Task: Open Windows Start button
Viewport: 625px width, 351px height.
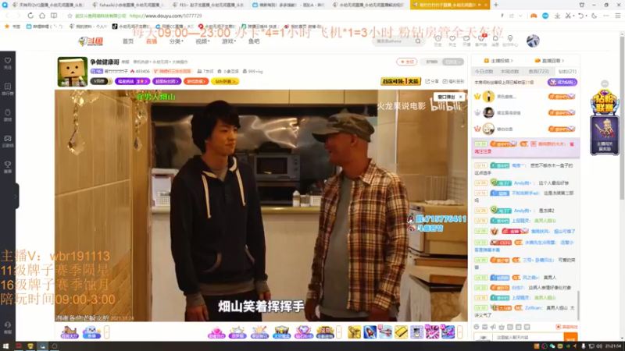Action: point(5,346)
